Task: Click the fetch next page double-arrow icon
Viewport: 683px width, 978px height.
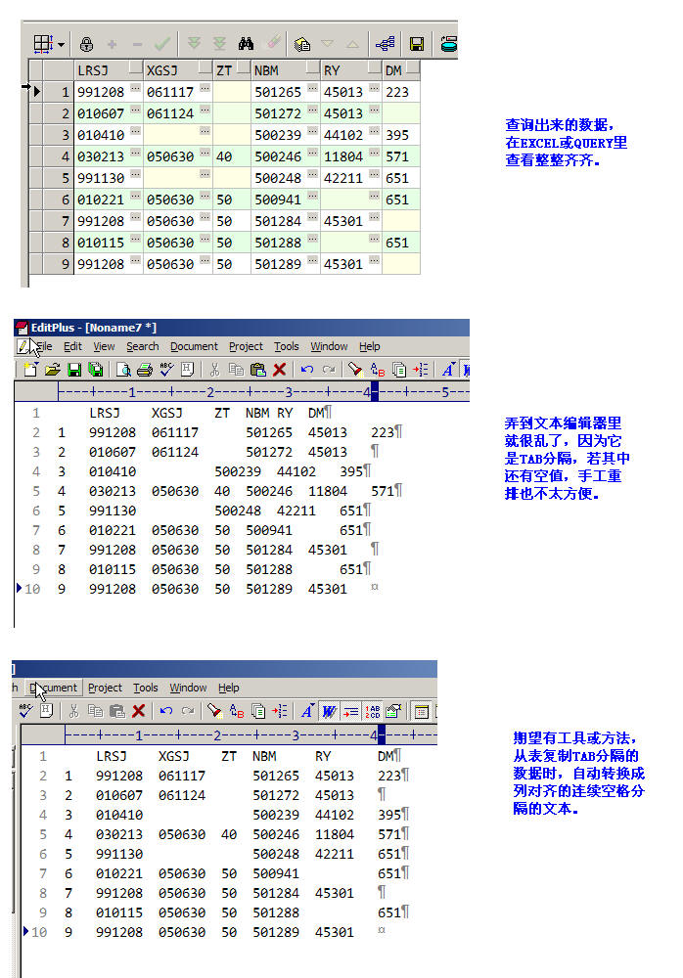Action: point(194,43)
